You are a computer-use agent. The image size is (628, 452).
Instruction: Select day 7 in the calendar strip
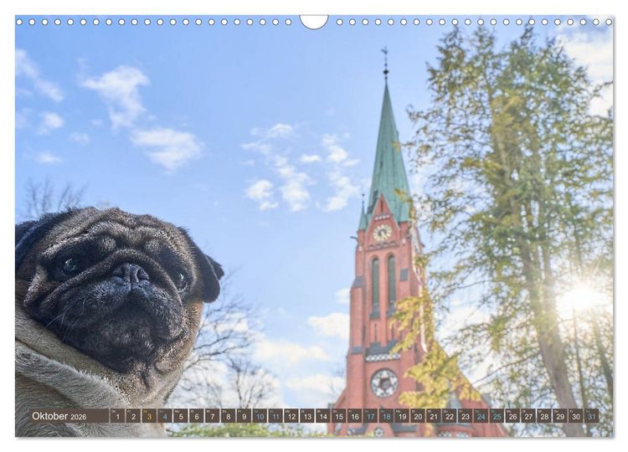pyautogui.click(x=213, y=416)
